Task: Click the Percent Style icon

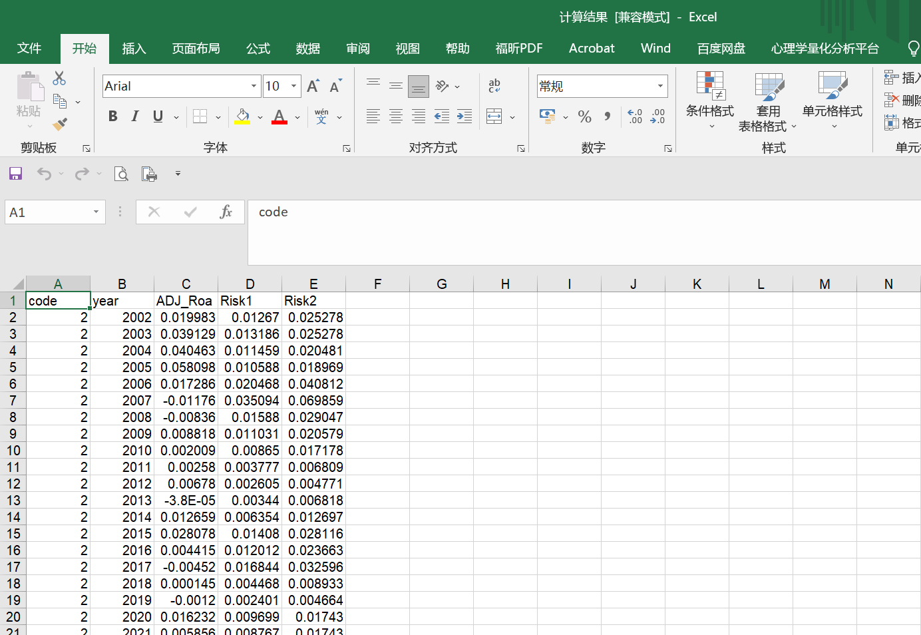Action: (x=584, y=116)
